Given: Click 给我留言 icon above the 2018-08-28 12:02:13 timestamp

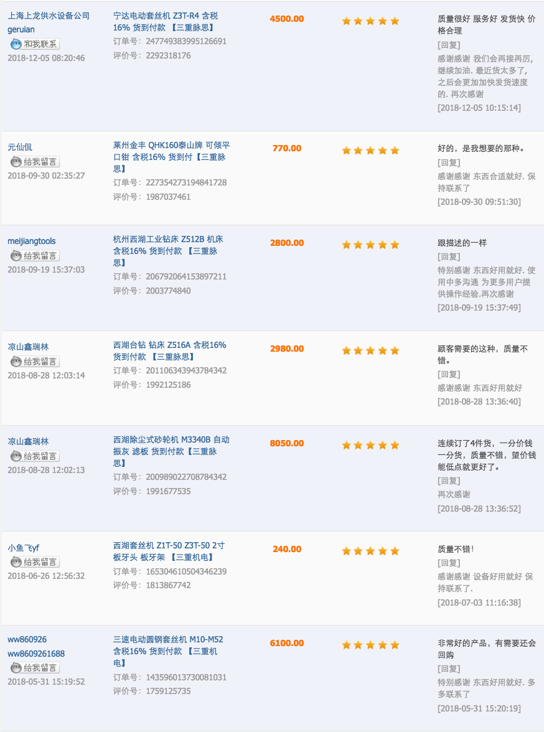Looking at the screenshot, I should (x=35, y=456).
